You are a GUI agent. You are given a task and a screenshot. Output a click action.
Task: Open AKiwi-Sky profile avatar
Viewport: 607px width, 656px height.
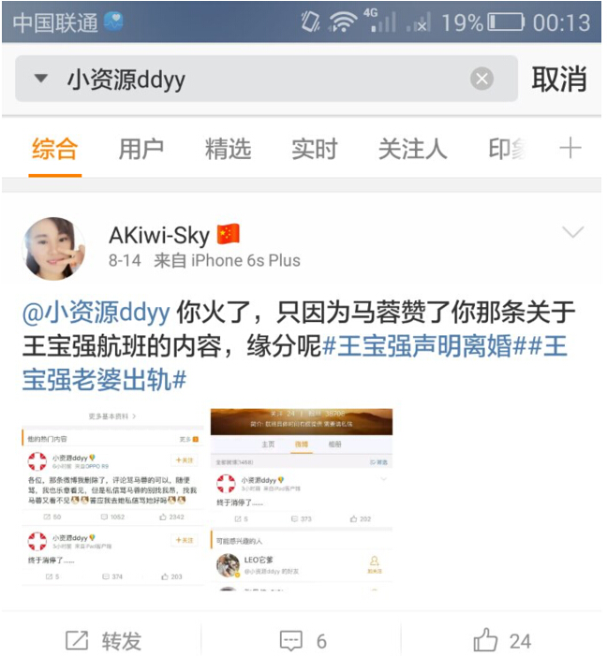[x=53, y=249]
